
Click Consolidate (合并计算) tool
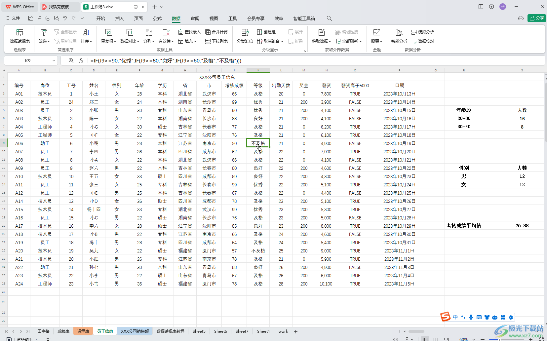click(x=216, y=32)
